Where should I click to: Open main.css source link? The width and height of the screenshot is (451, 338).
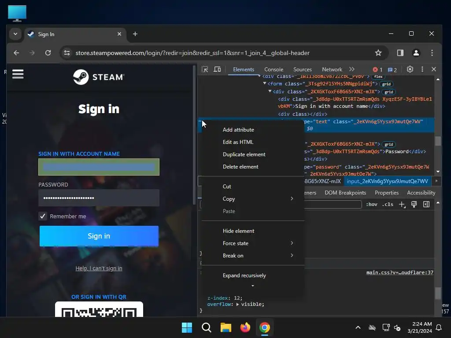[400, 272]
